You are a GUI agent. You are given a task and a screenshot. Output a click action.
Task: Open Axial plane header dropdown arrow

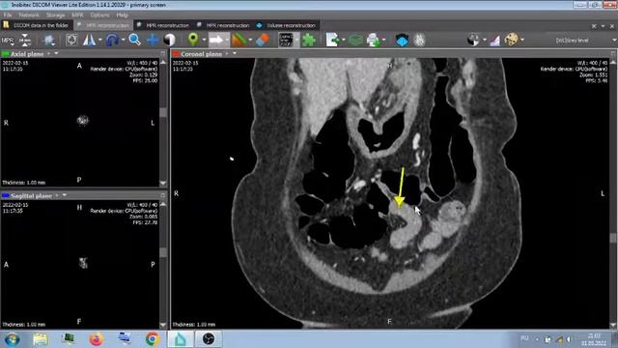coord(56,53)
